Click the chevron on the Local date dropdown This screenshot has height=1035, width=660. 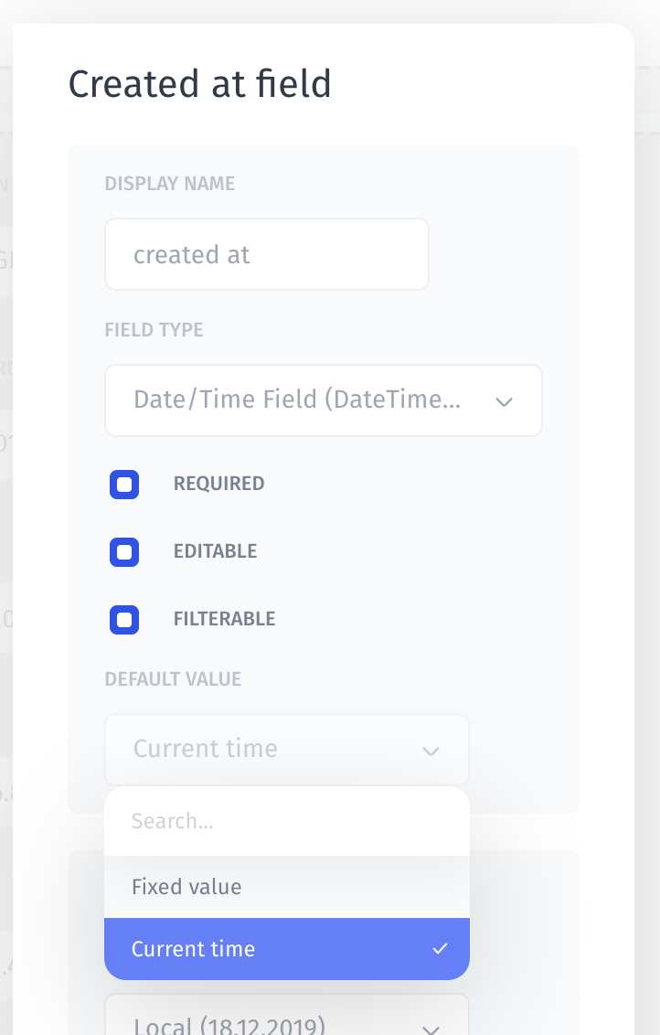(x=431, y=1026)
